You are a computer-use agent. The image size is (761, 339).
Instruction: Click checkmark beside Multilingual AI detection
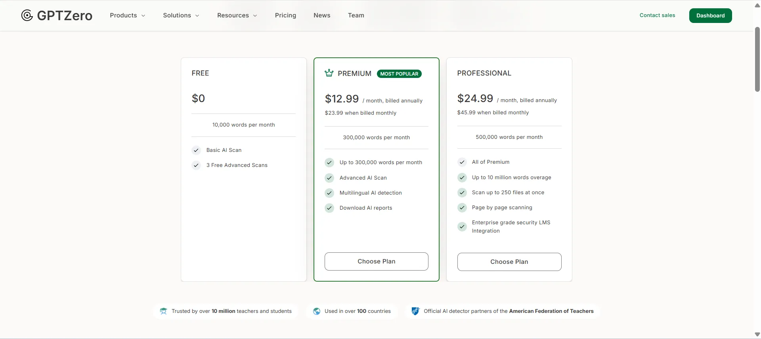[x=329, y=193]
